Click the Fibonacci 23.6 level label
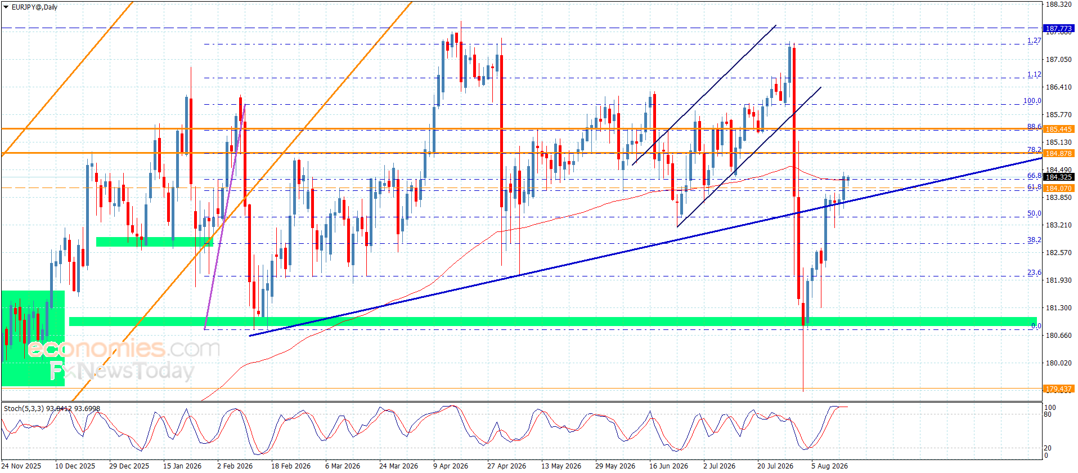 (x=1034, y=273)
